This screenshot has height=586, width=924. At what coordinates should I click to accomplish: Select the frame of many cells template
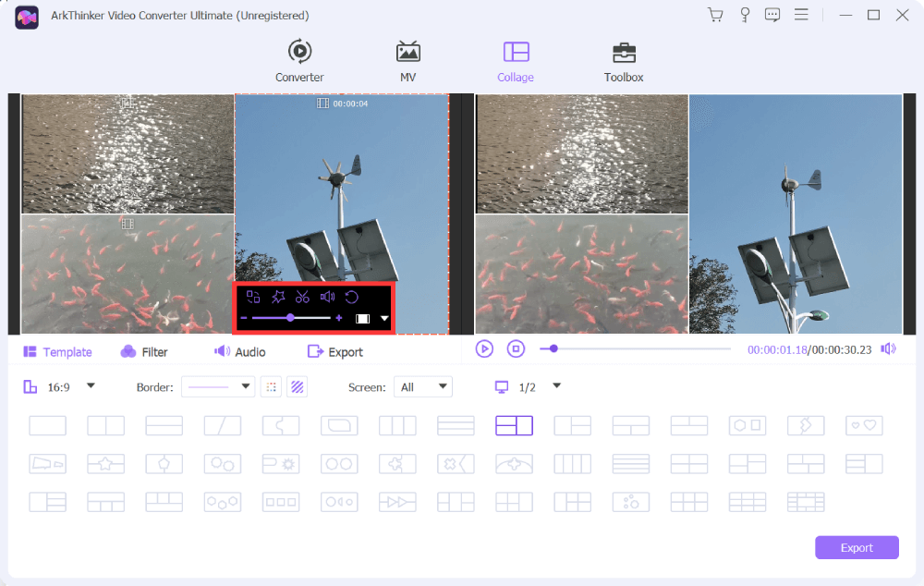point(806,502)
